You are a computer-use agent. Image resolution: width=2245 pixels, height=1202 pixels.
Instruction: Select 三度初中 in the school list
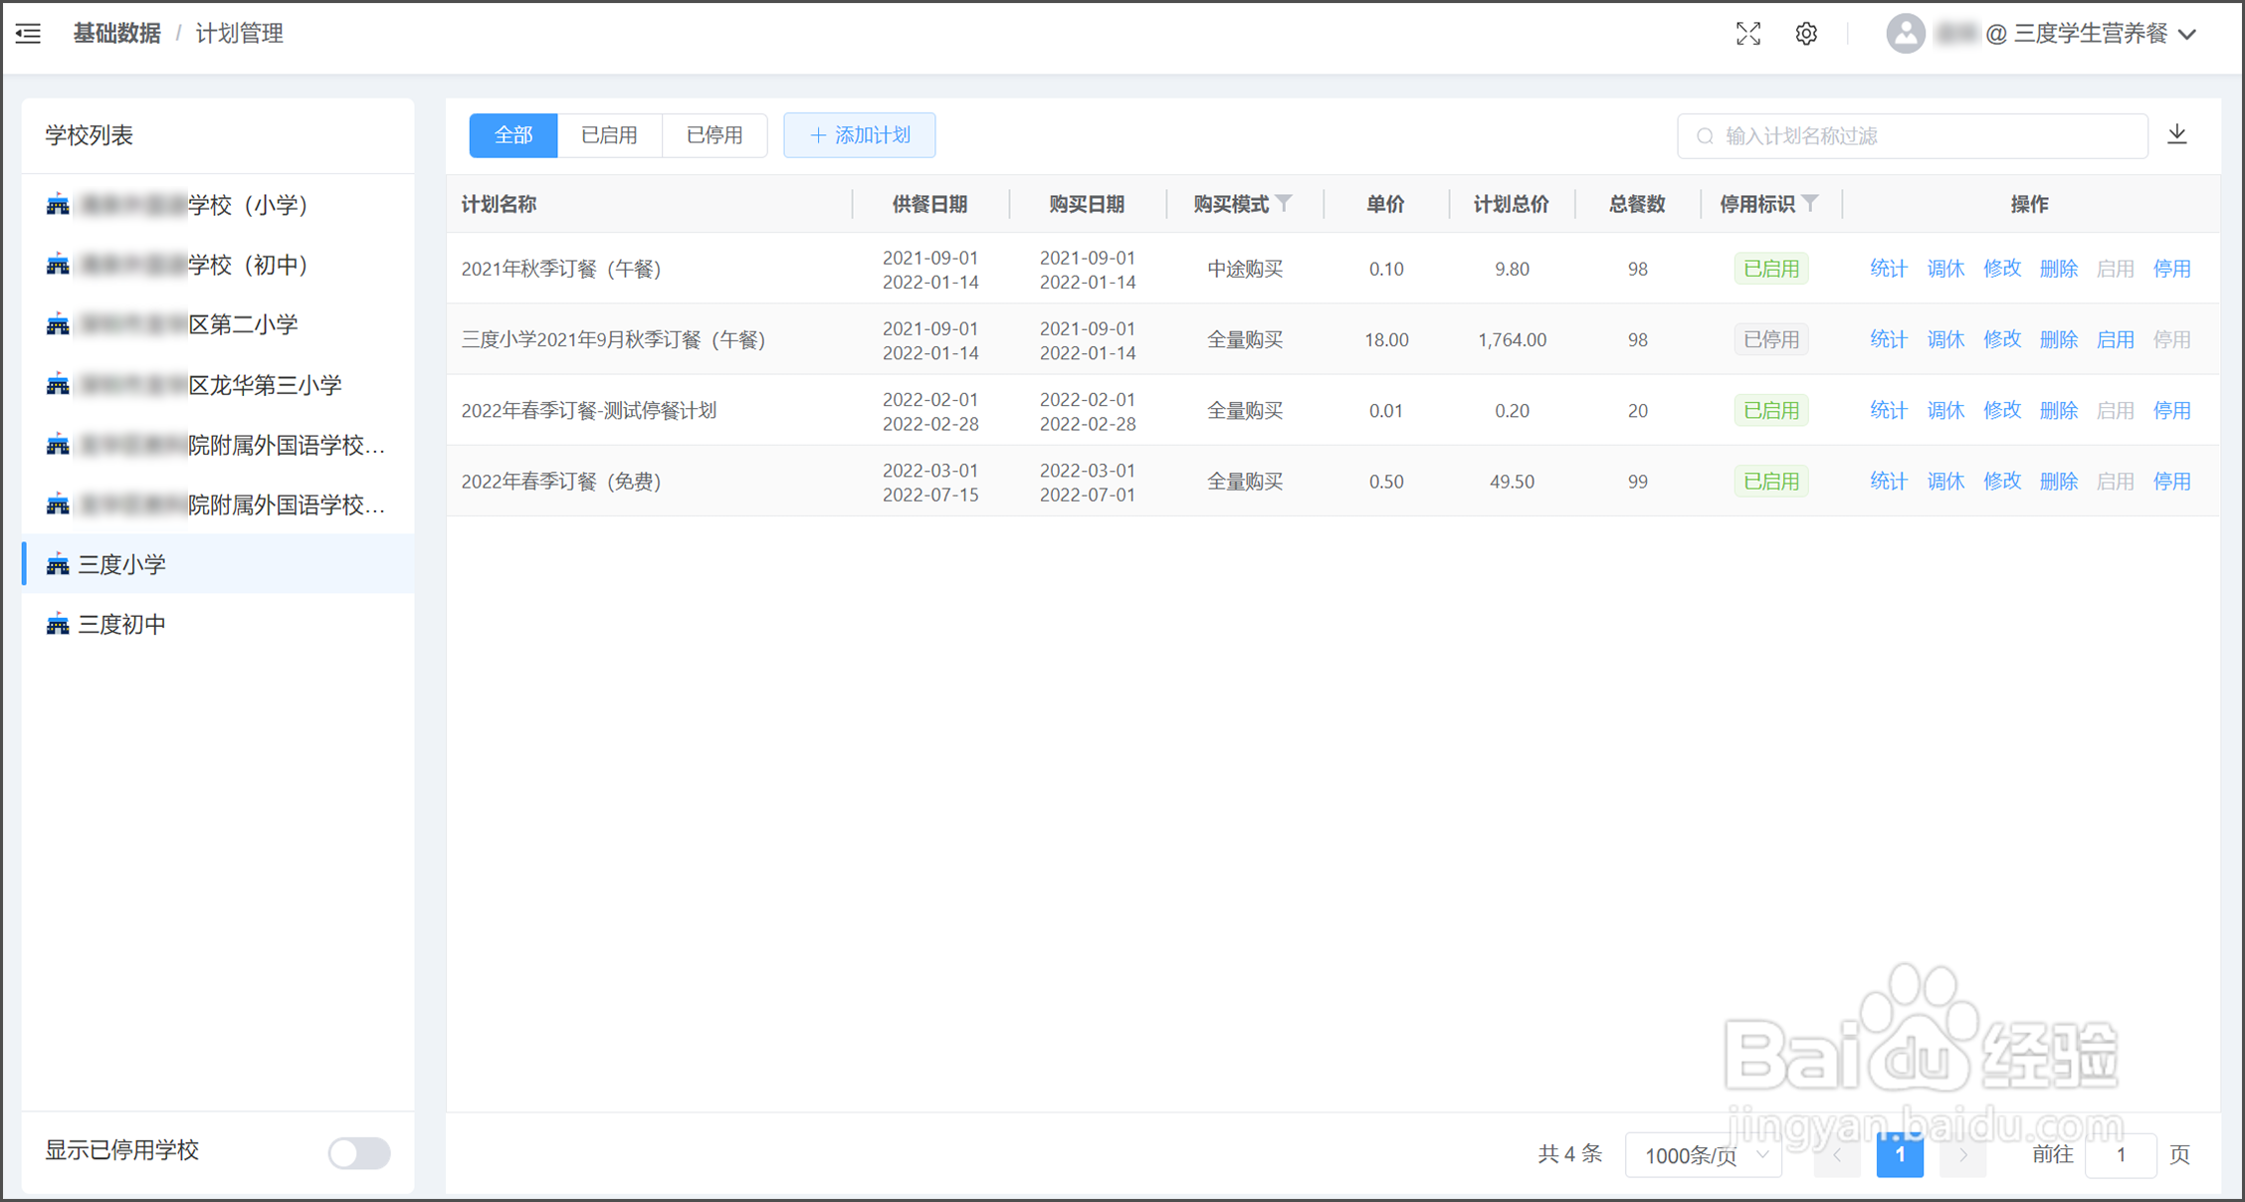(x=122, y=624)
